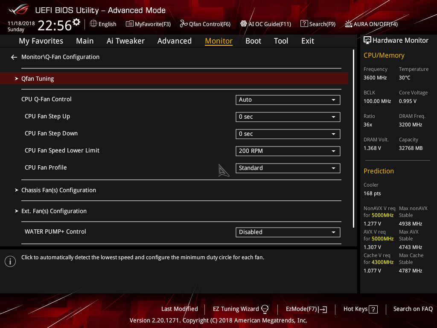Go to the Boot tab
The height and width of the screenshot is (328, 437).
253,41
